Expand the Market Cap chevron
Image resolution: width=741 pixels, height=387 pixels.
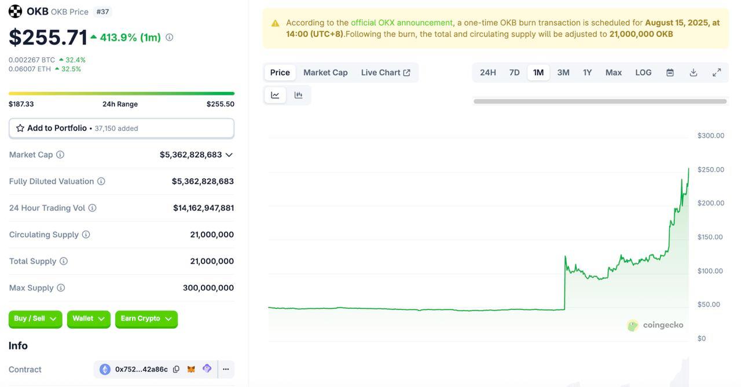pyautogui.click(x=229, y=155)
